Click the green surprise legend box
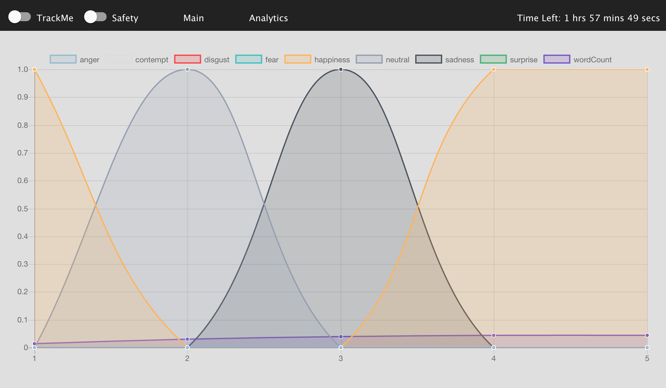The image size is (666, 388). tap(493, 59)
